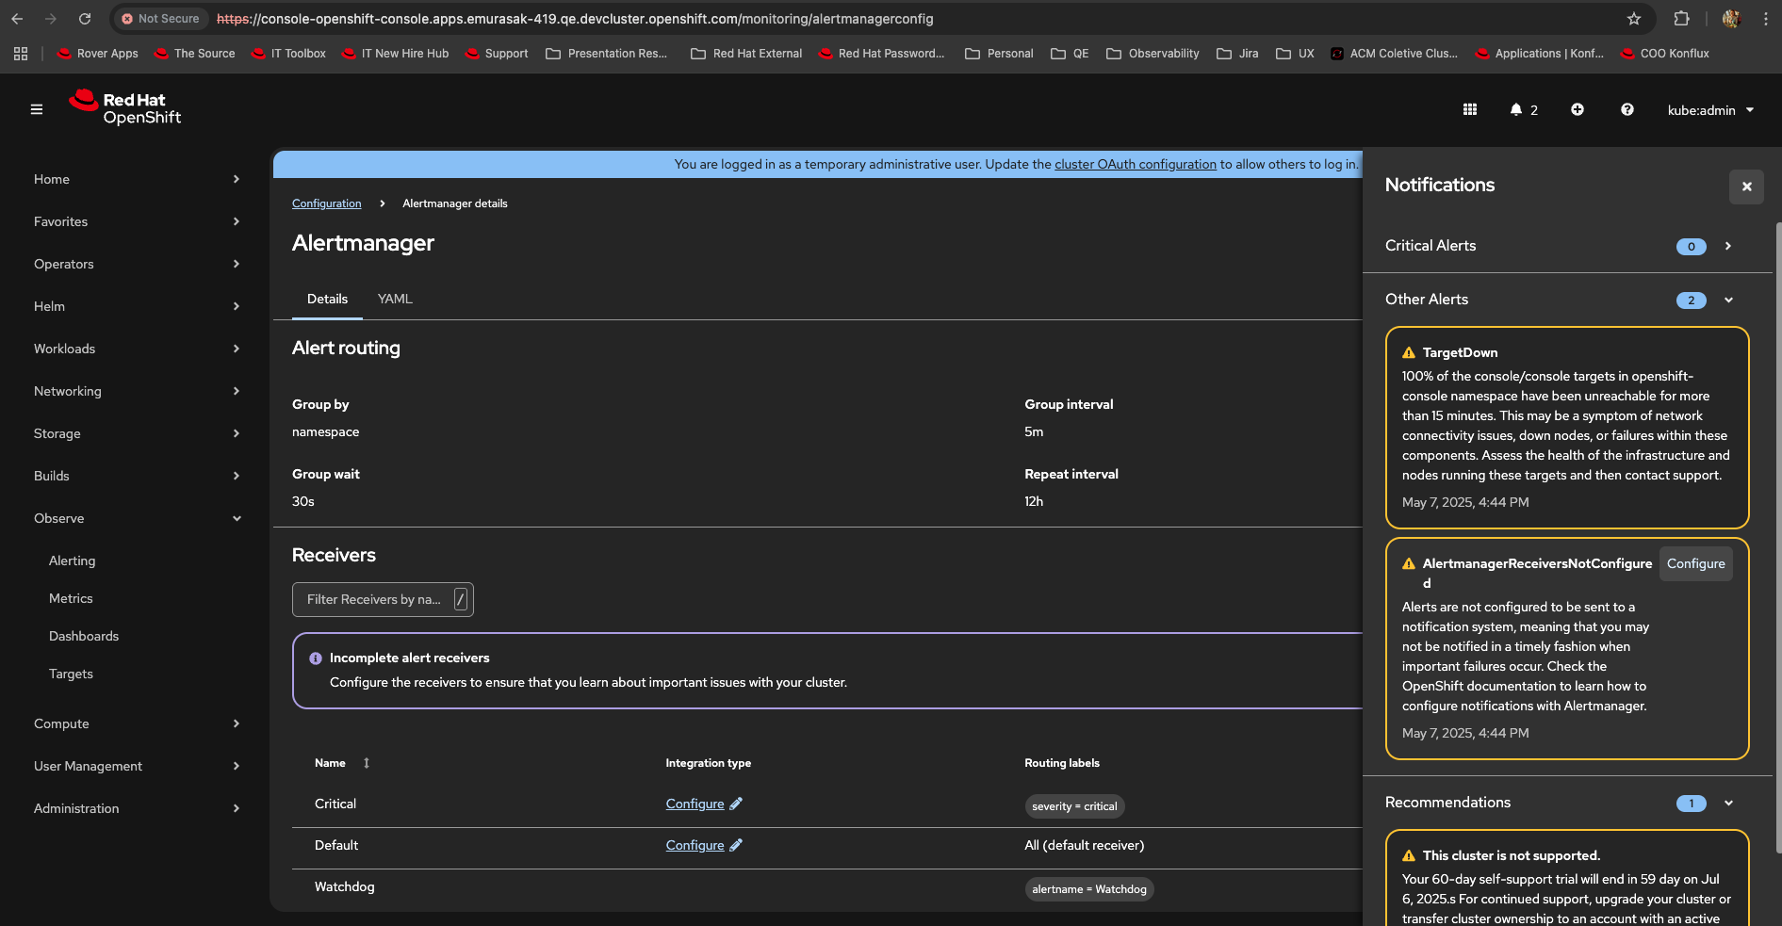1782x926 pixels.
Task: Go to Dashboards under Observe
Action: tap(84, 636)
